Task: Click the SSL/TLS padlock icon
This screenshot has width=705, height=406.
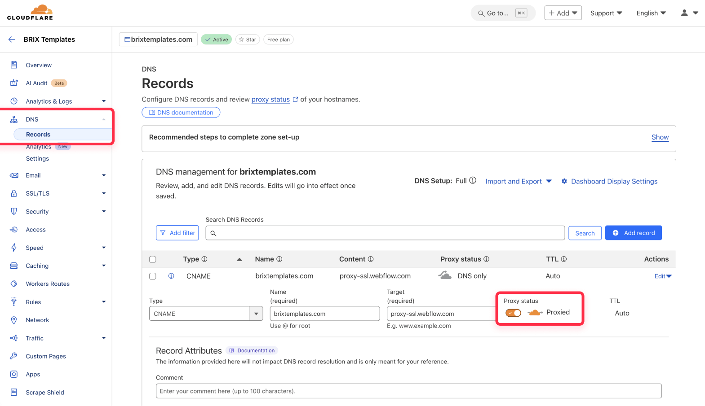Action: (14, 193)
